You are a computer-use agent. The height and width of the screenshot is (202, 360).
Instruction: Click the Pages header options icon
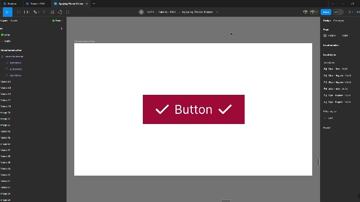[61, 29]
